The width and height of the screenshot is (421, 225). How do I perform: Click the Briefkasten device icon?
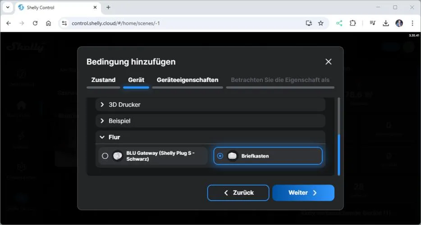[233, 156]
